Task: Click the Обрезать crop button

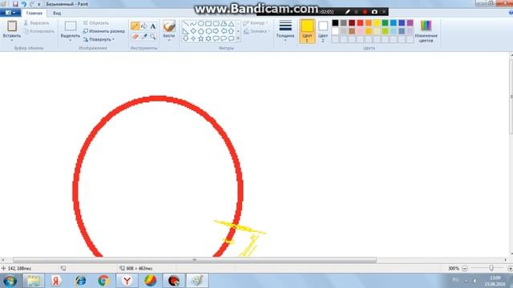Action: click(96, 23)
